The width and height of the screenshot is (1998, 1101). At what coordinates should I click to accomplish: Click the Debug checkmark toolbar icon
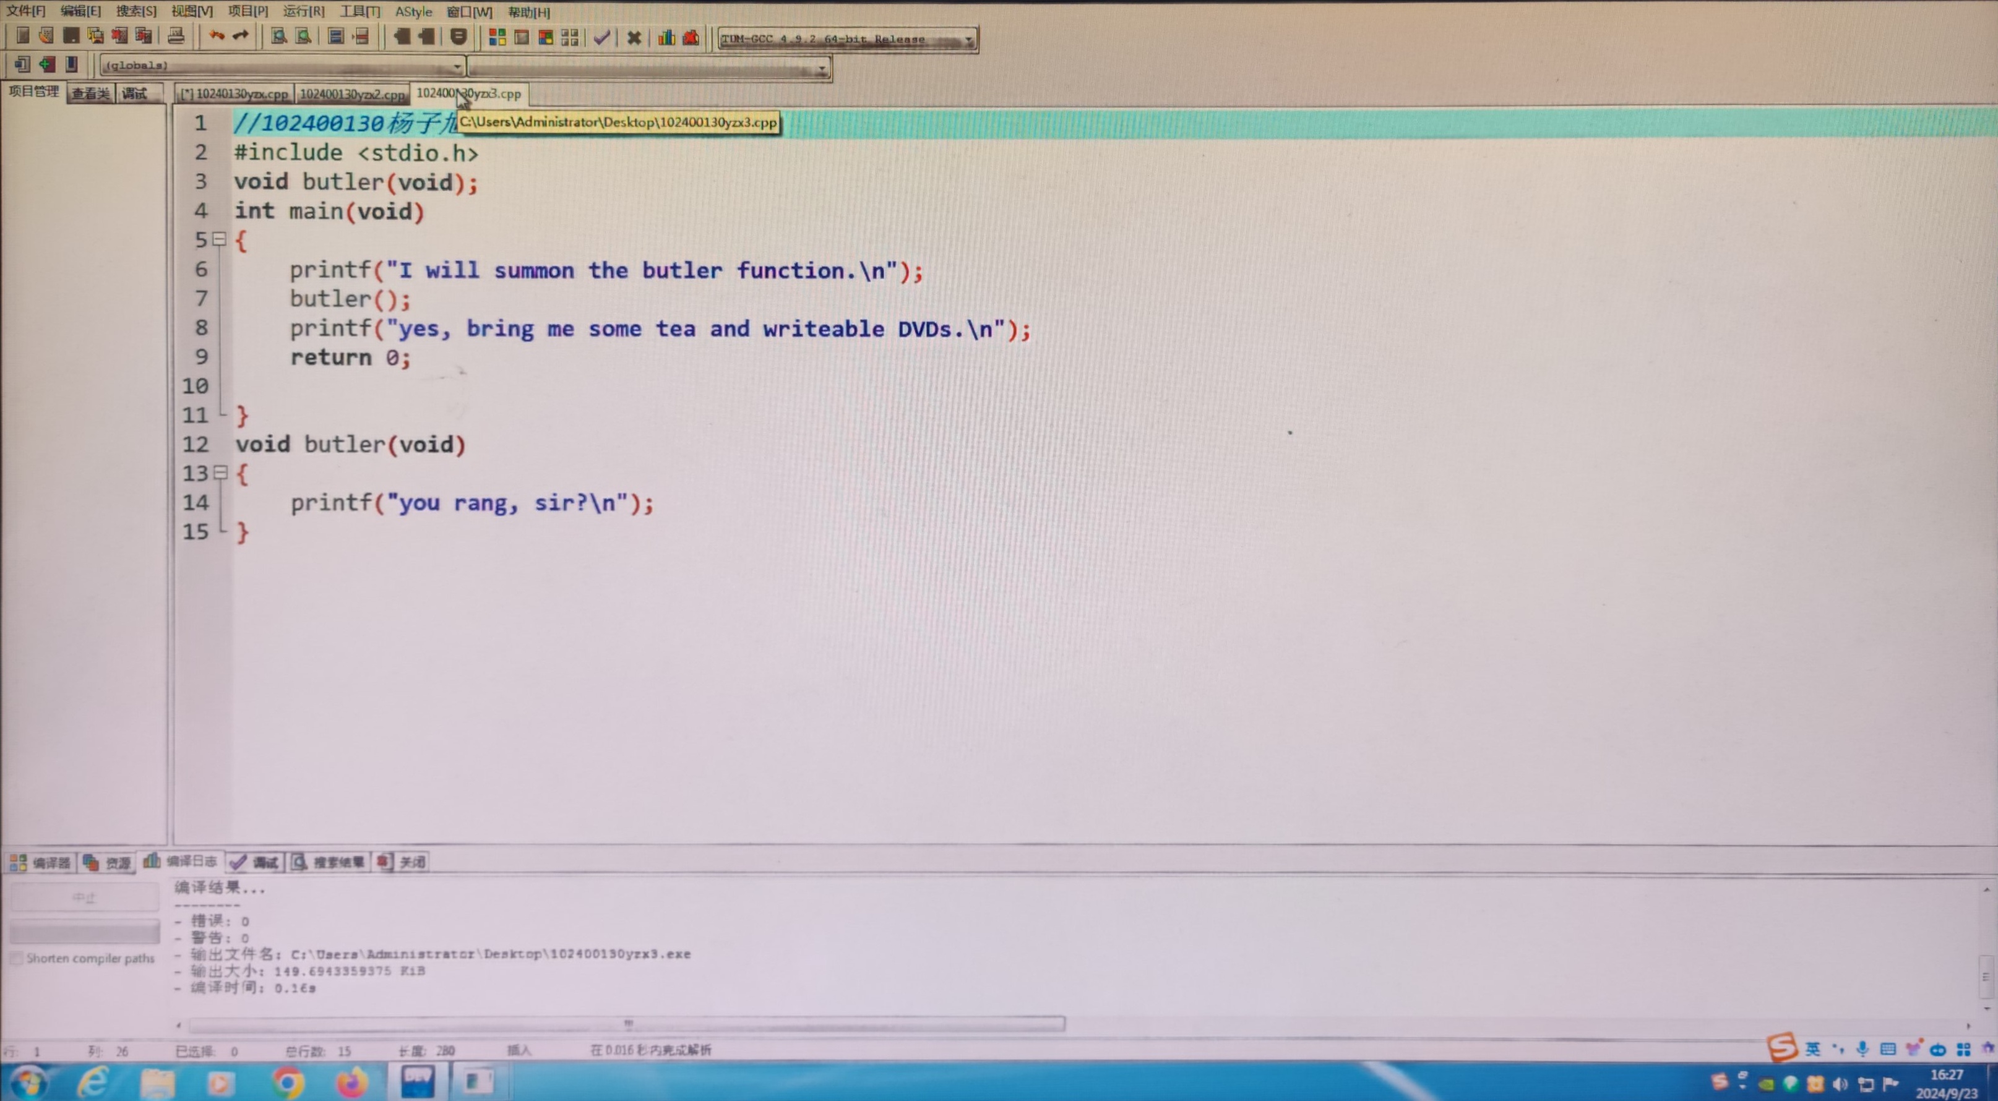[602, 37]
